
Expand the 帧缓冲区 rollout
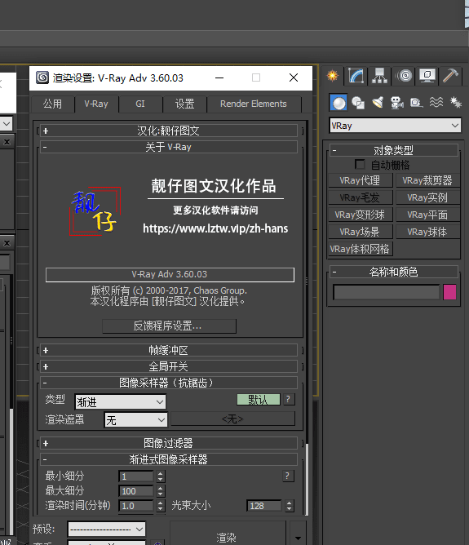click(x=169, y=350)
